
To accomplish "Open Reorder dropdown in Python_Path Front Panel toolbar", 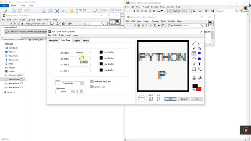I will [70, 23].
